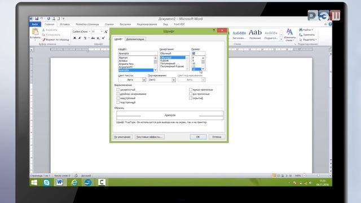Viewport: 361px width, 203px height.
Task: Click the Undo arrow in Quick Access toolbar
Action: (42, 19)
